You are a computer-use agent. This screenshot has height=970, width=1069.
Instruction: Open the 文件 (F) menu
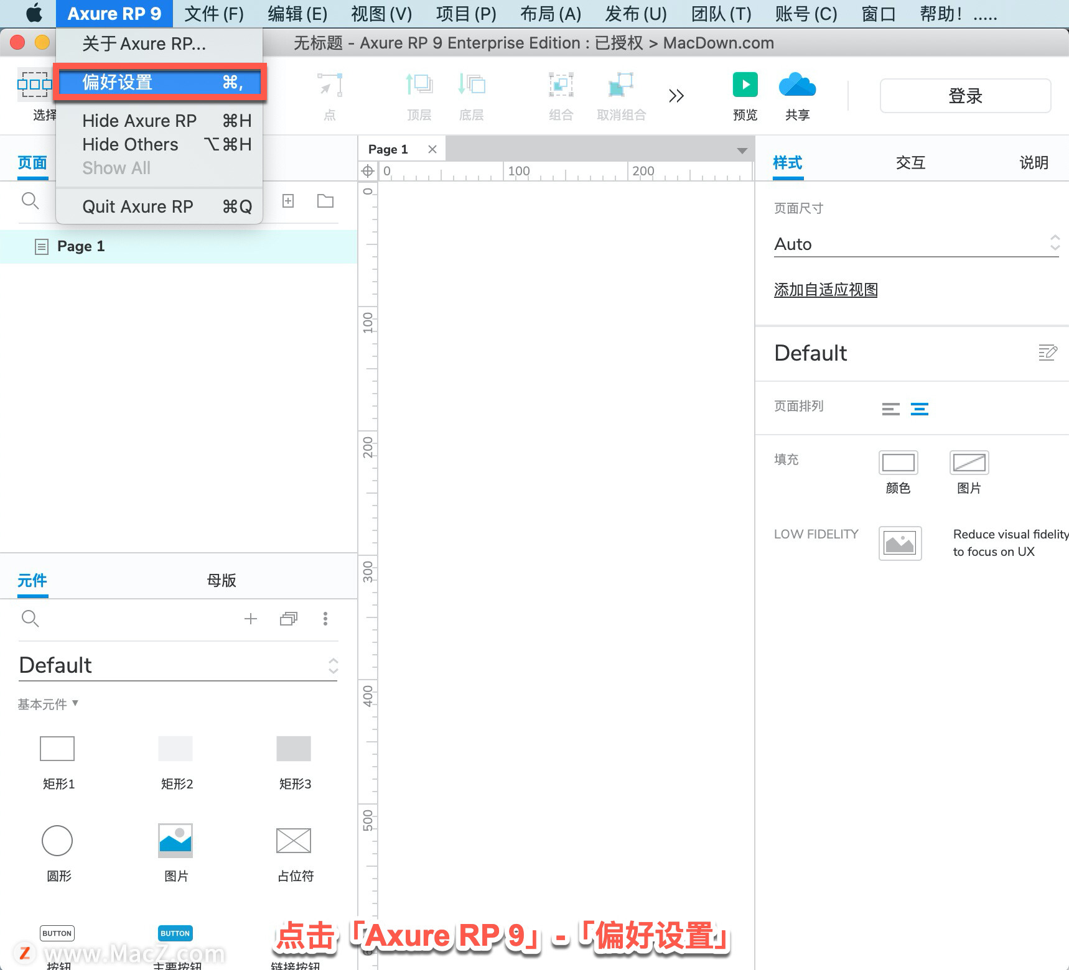(x=214, y=14)
